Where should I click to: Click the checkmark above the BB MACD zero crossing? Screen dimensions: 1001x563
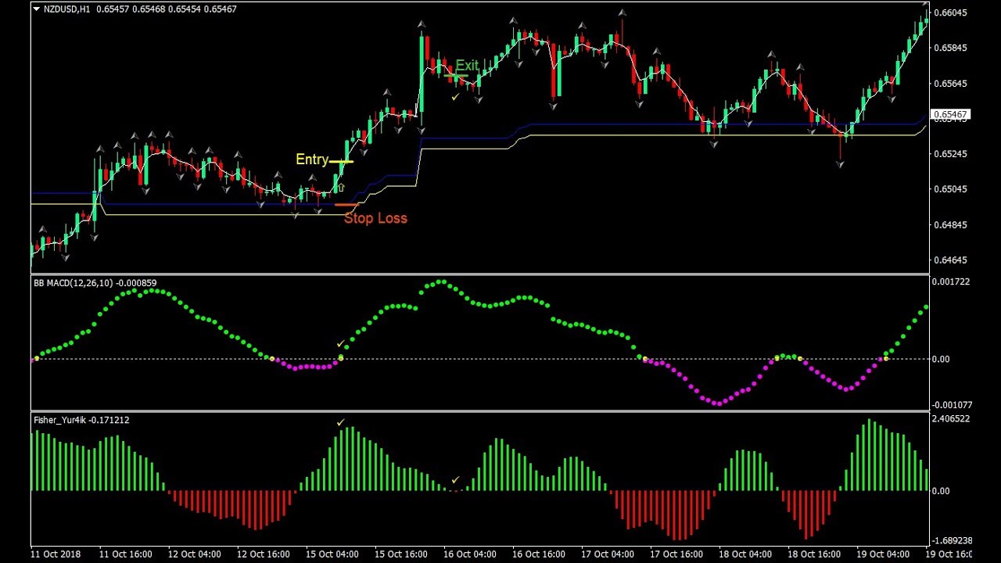(340, 344)
